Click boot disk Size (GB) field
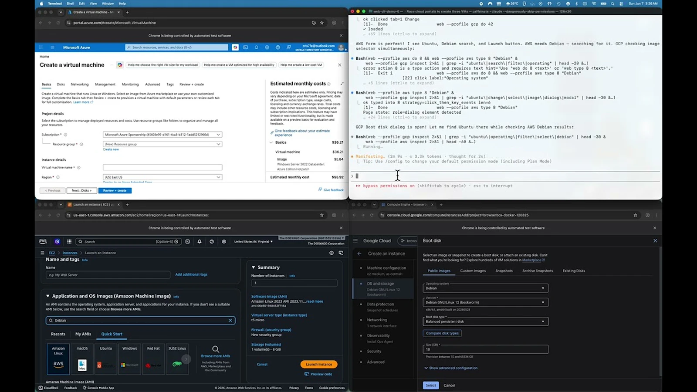 coord(485,349)
